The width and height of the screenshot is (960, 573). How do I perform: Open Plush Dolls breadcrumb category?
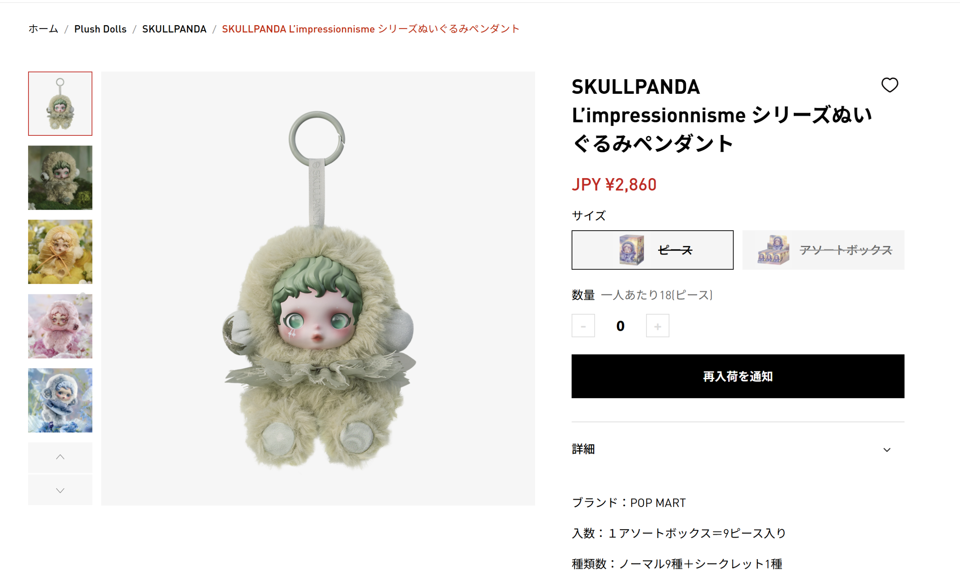100,29
